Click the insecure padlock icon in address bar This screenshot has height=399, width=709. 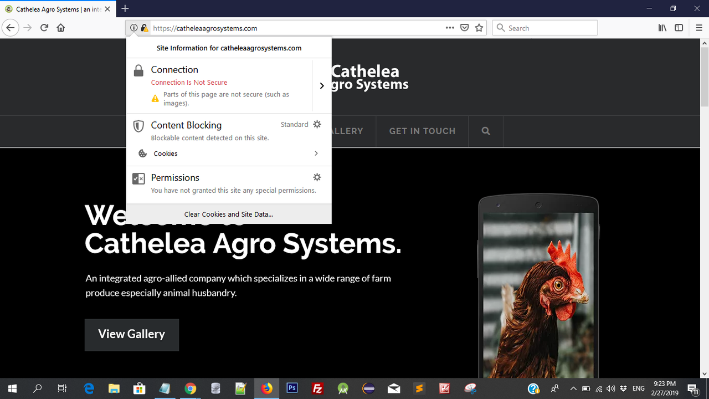coord(144,28)
